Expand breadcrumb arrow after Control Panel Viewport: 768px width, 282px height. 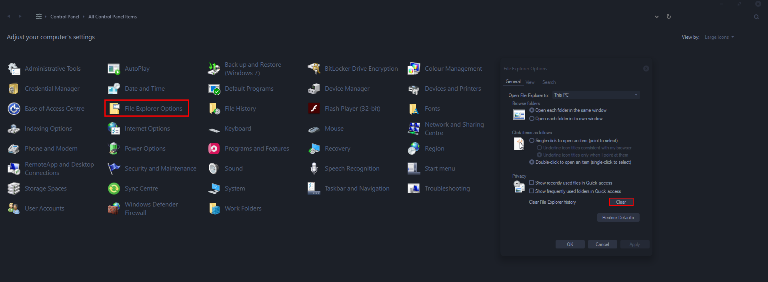click(x=84, y=17)
